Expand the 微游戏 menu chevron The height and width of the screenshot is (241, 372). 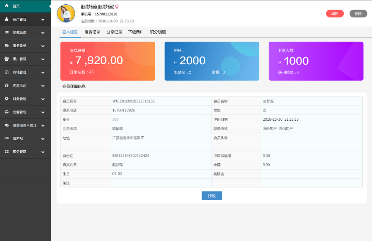tap(43, 139)
